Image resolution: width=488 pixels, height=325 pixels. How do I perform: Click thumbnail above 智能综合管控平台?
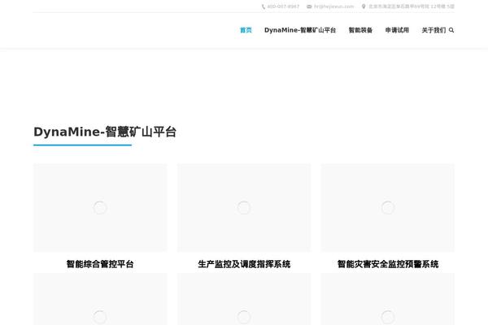[100, 207]
